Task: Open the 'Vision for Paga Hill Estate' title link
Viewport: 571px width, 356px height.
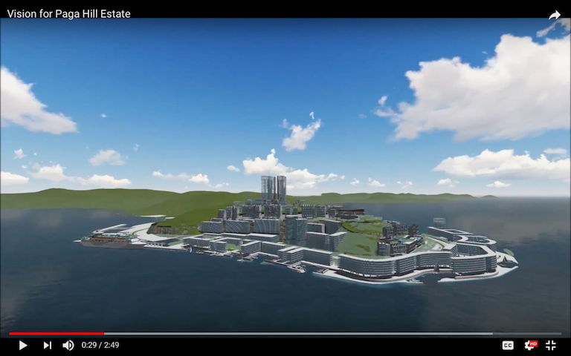Action: coord(69,14)
